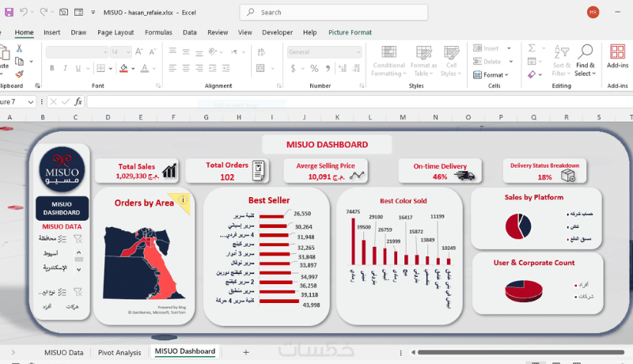The width and height of the screenshot is (633, 364).
Task: Click the MISUO DASHBOARD navigation button
Action: click(62, 208)
